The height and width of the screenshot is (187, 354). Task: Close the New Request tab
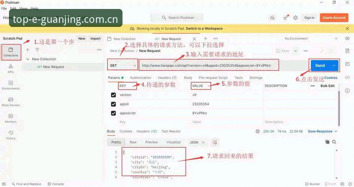(194, 39)
